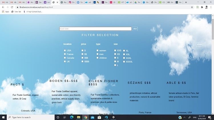The image size is (214, 120).
Task: Reload the current page
Action: coord(12,7)
